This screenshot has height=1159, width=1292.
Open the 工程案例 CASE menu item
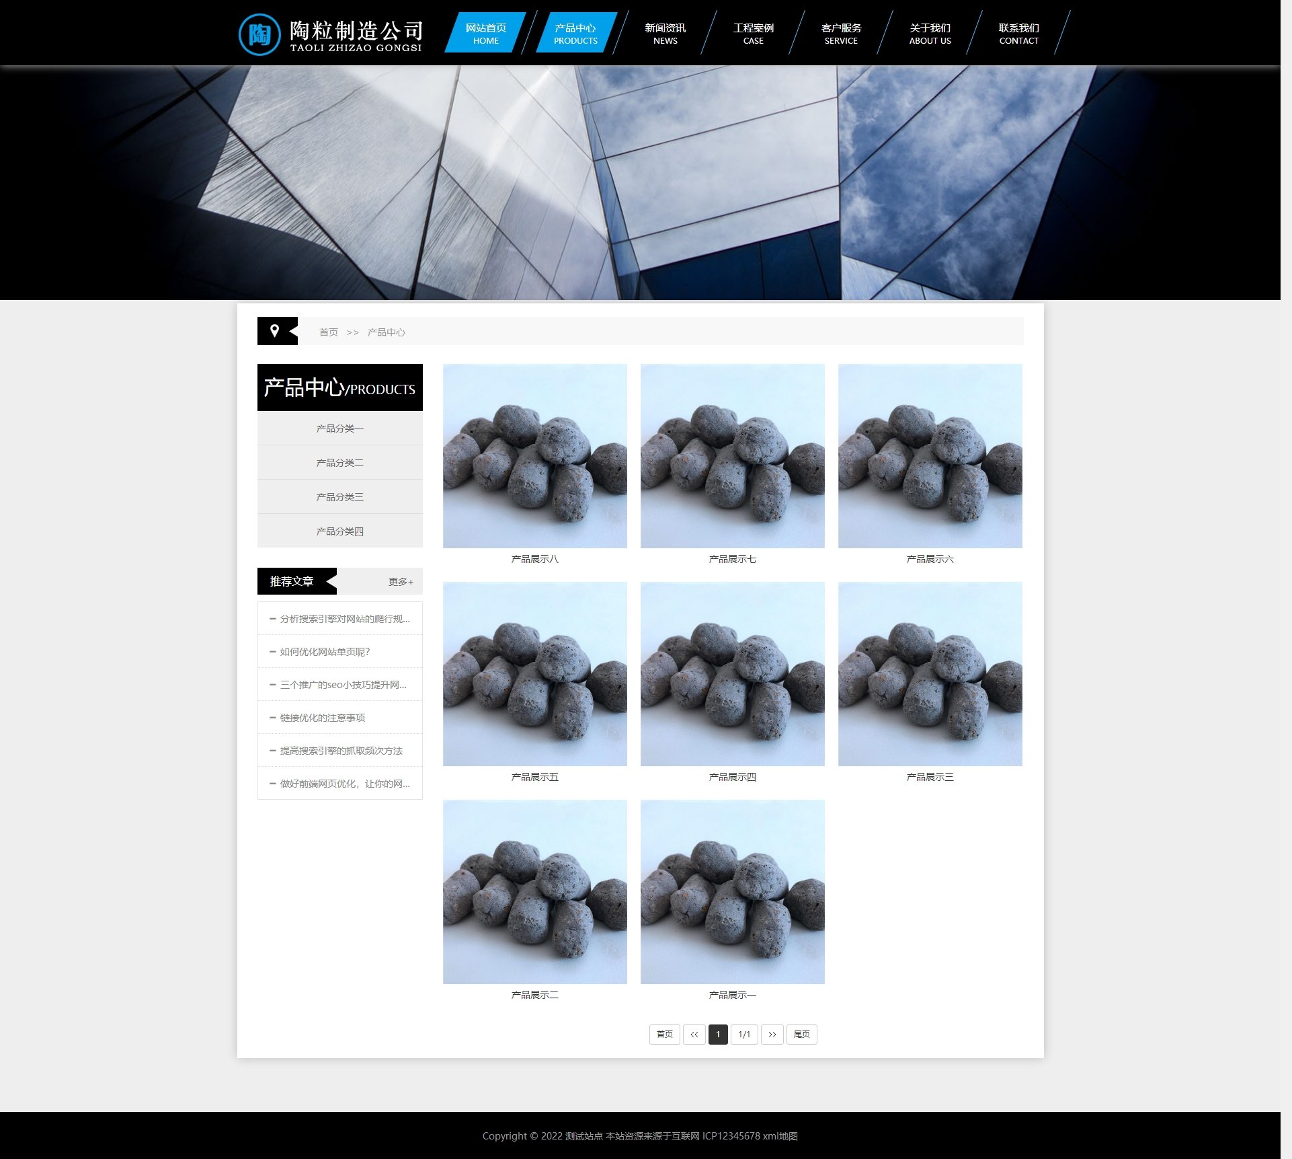[x=753, y=34]
